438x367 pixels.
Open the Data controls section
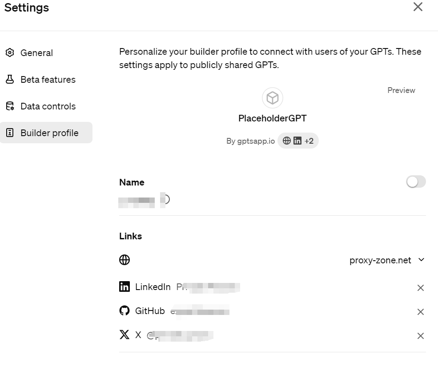click(48, 106)
